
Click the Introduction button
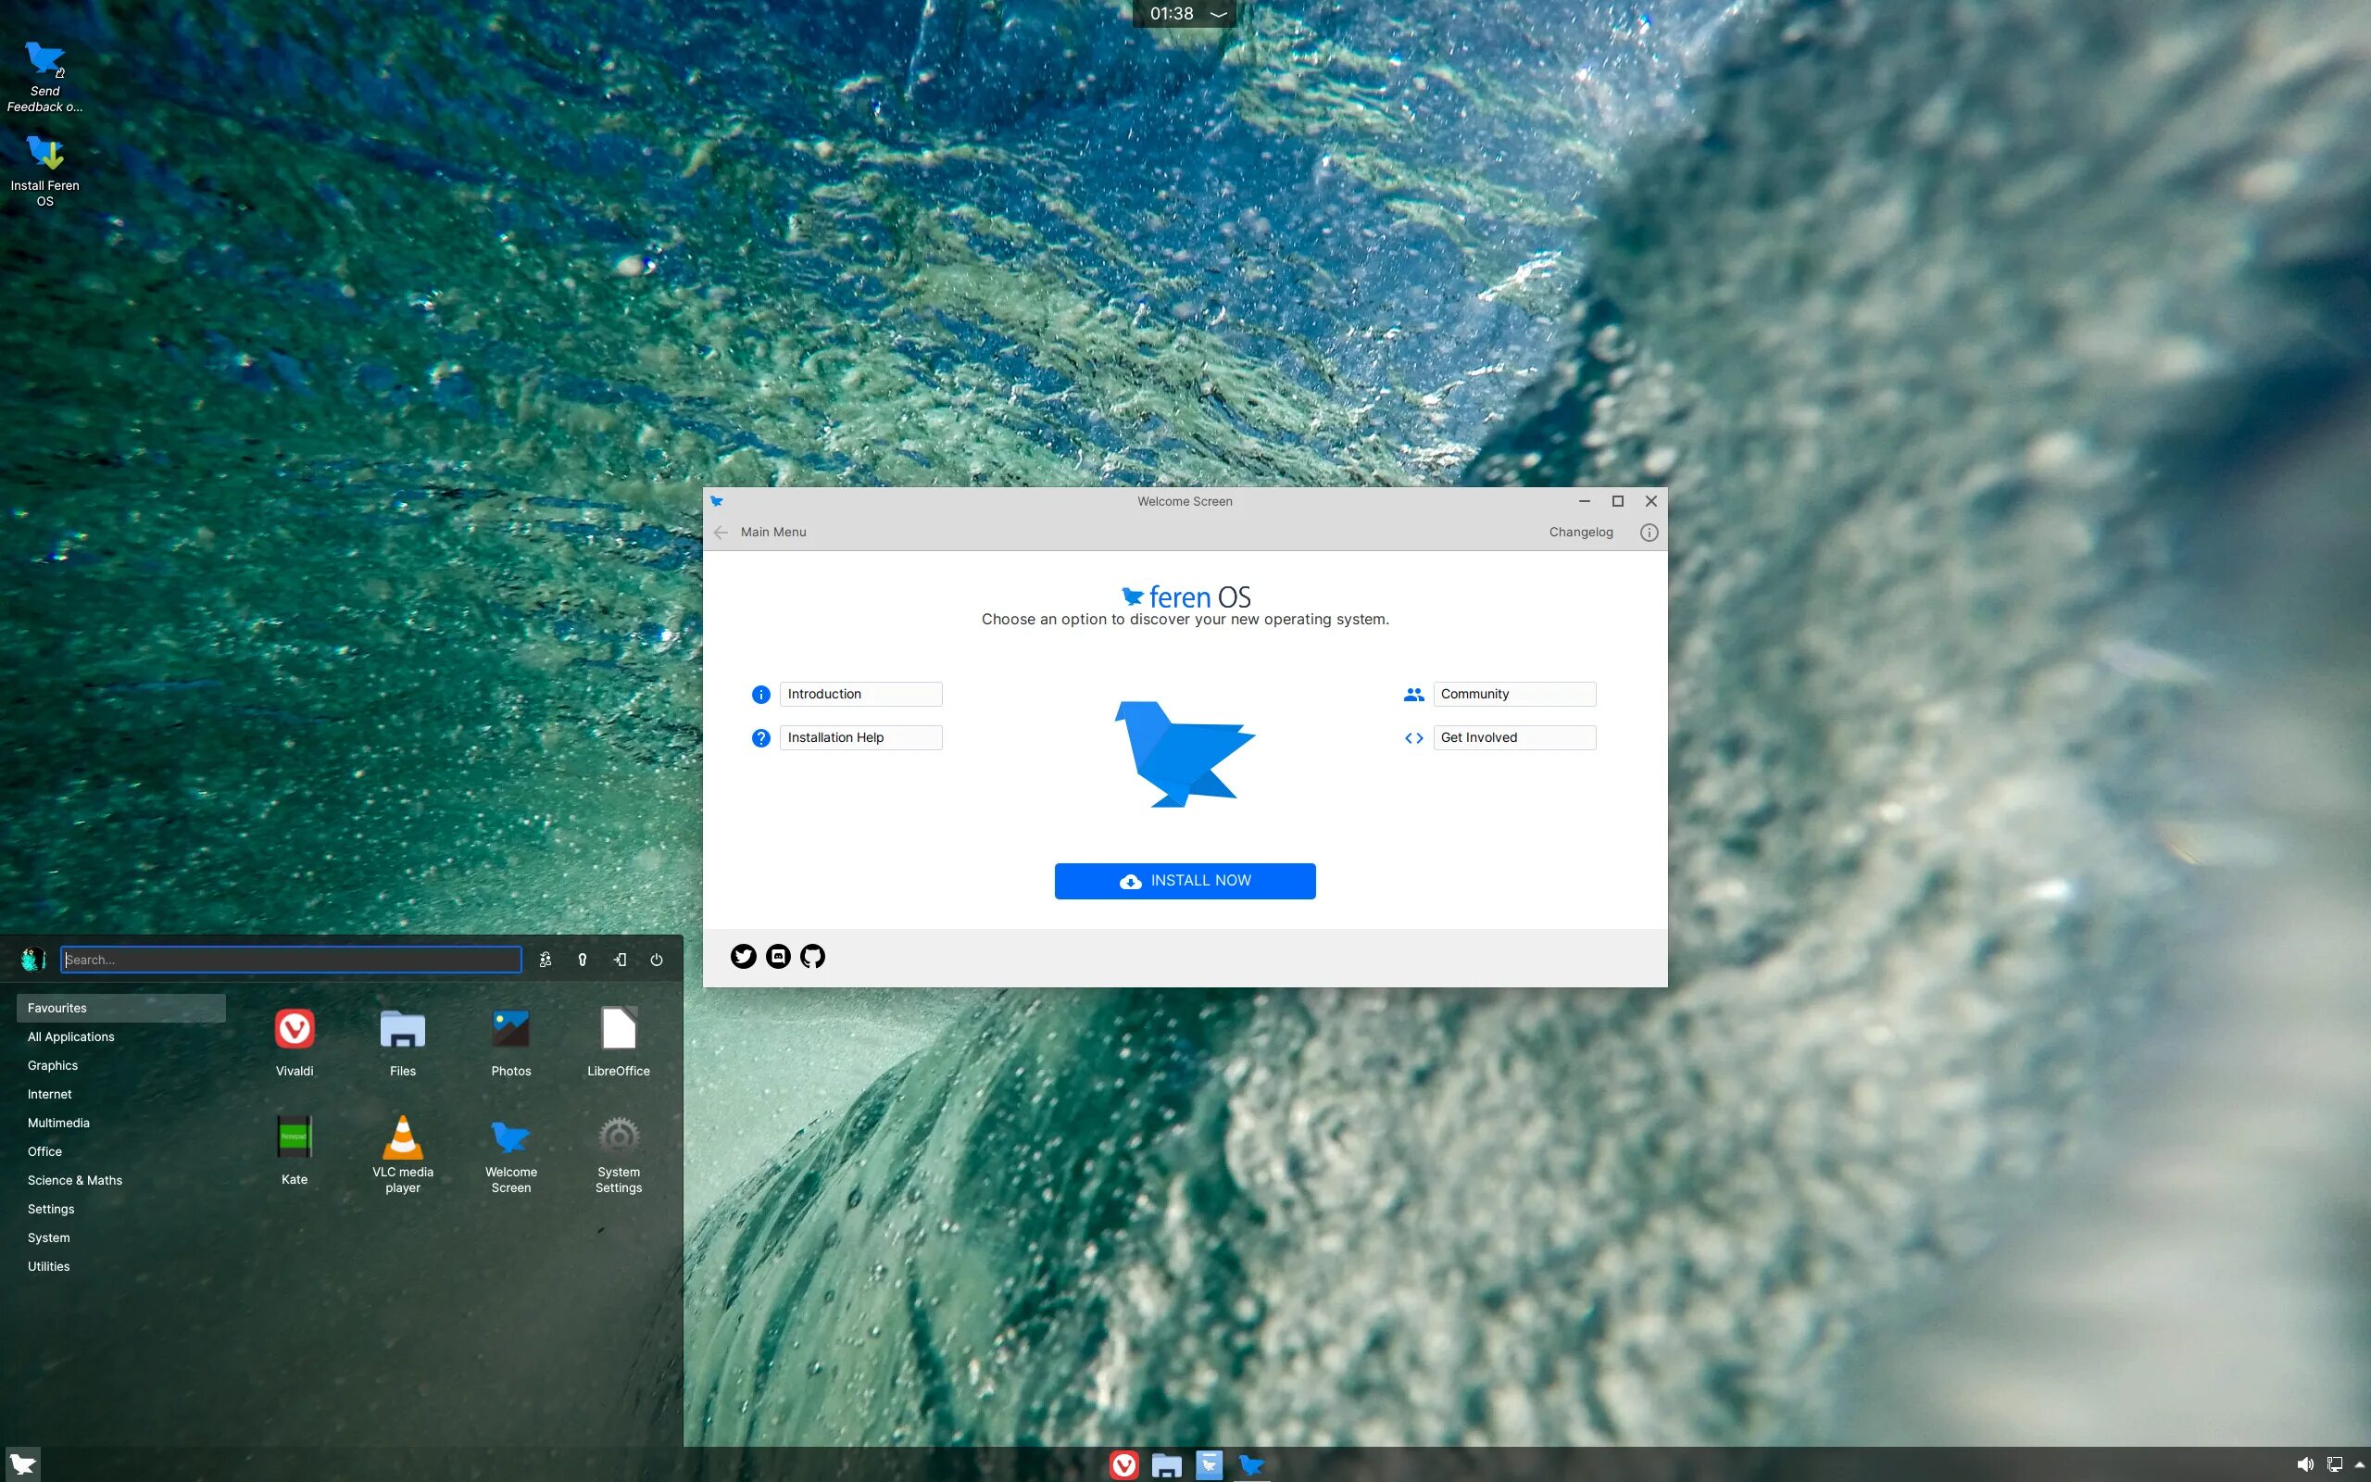(x=860, y=694)
